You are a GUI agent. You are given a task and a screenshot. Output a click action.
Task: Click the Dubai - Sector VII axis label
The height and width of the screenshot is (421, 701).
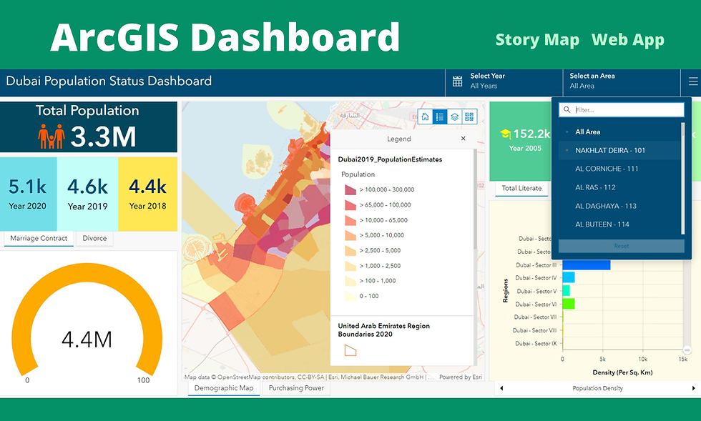(x=535, y=317)
